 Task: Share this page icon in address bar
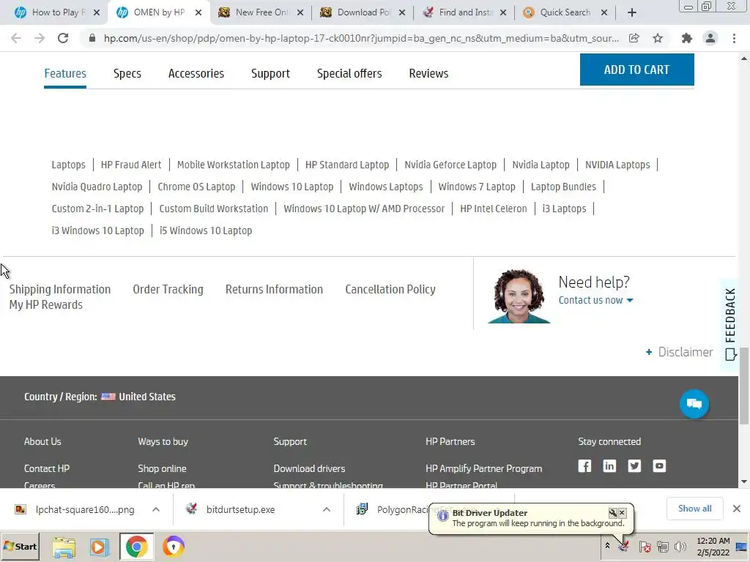(634, 38)
